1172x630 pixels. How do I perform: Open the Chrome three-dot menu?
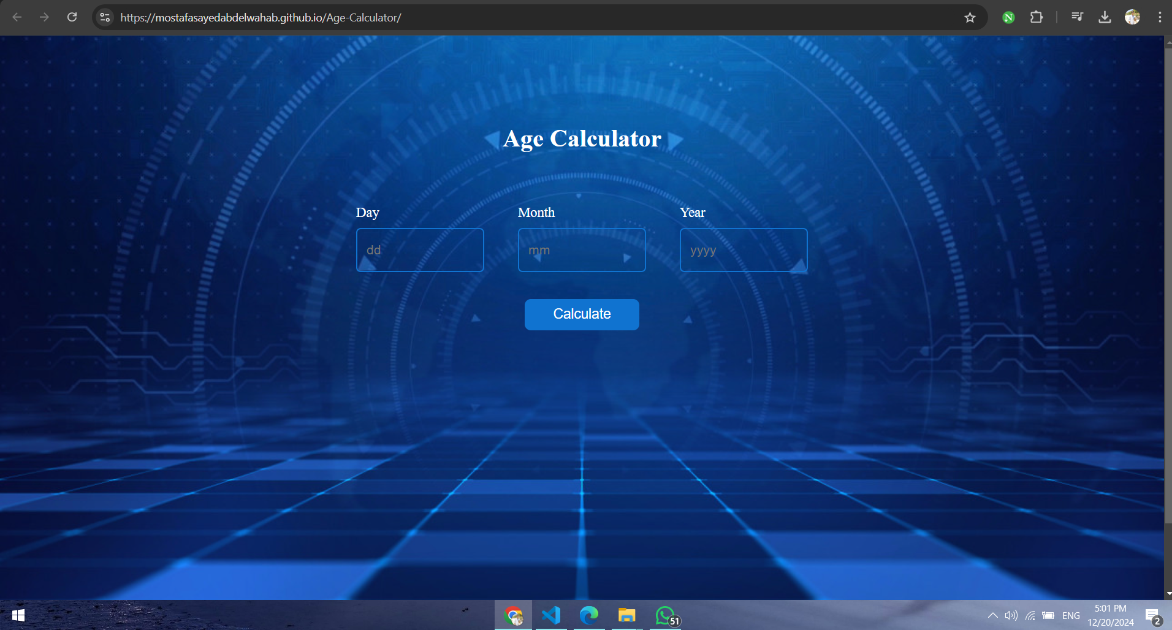point(1160,17)
